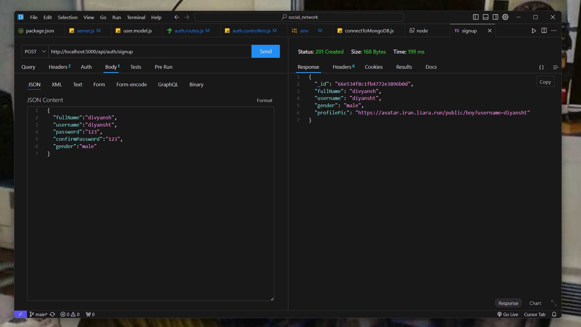Viewport: 581px width, 327px height.
Task: Click the GraphQL body format option
Action: point(168,84)
